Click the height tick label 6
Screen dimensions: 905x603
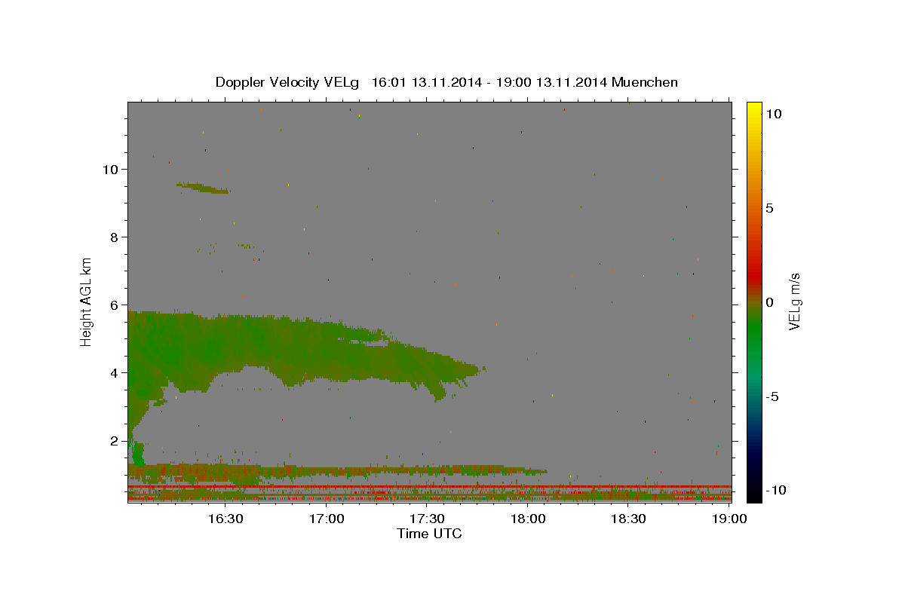point(115,305)
